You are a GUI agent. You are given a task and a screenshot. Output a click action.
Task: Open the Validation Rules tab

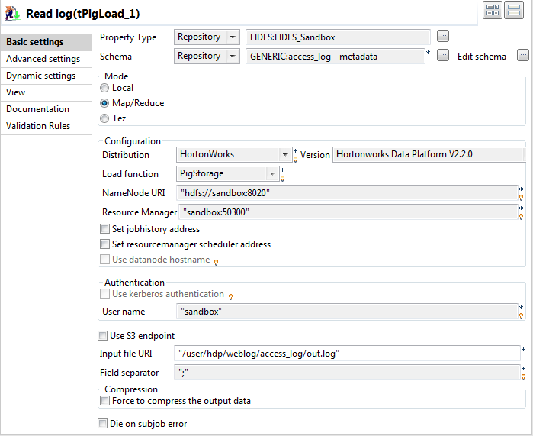38,126
